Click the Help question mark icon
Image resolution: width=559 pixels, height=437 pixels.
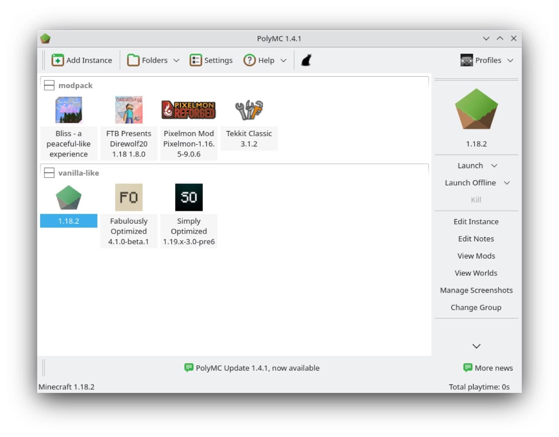point(249,60)
